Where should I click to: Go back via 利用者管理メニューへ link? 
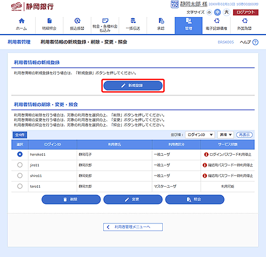pos(133,227)
